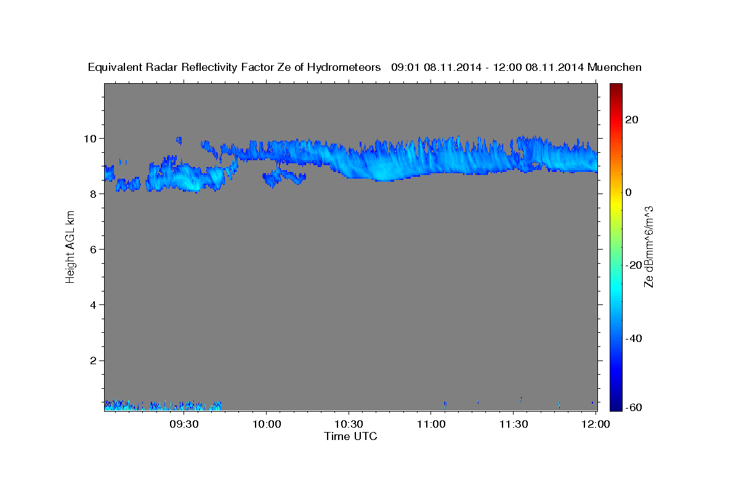Select the 11:30 time tick label

tap(513, 425)
